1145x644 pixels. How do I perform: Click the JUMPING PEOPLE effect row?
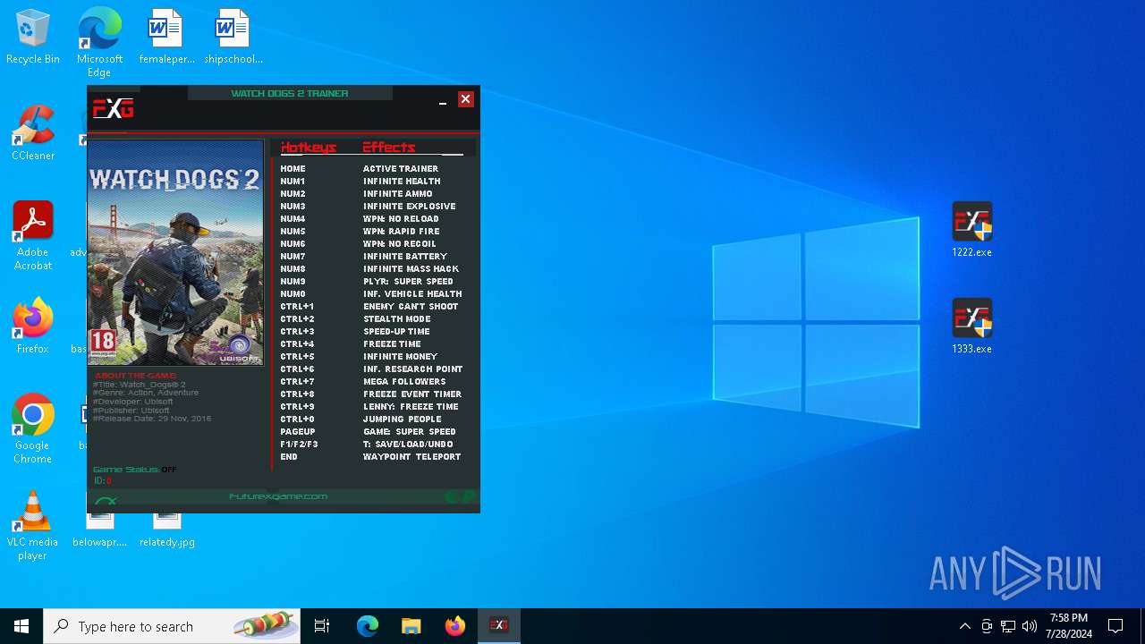[403, 419]
